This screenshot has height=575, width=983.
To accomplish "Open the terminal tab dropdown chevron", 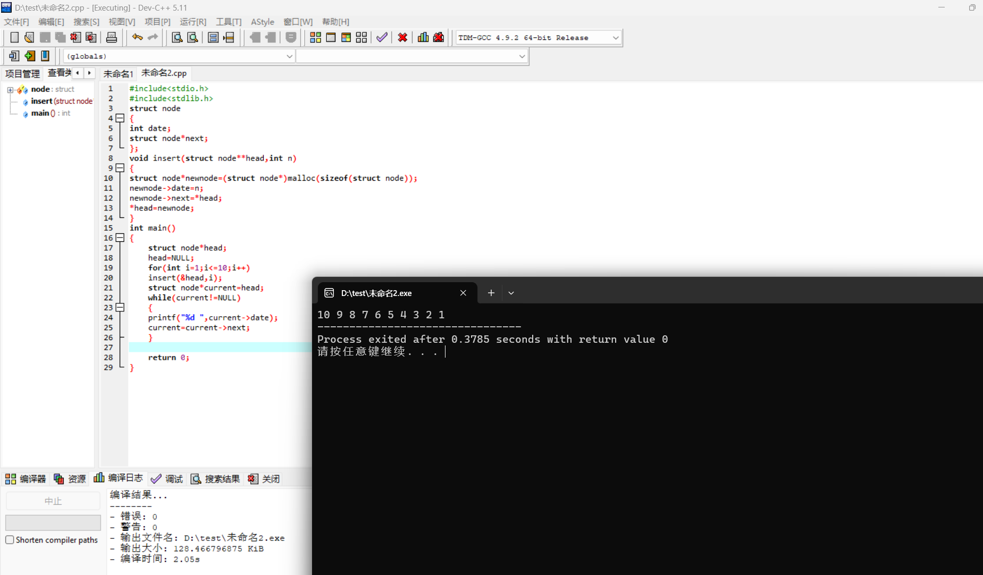I will click(511, 293).
